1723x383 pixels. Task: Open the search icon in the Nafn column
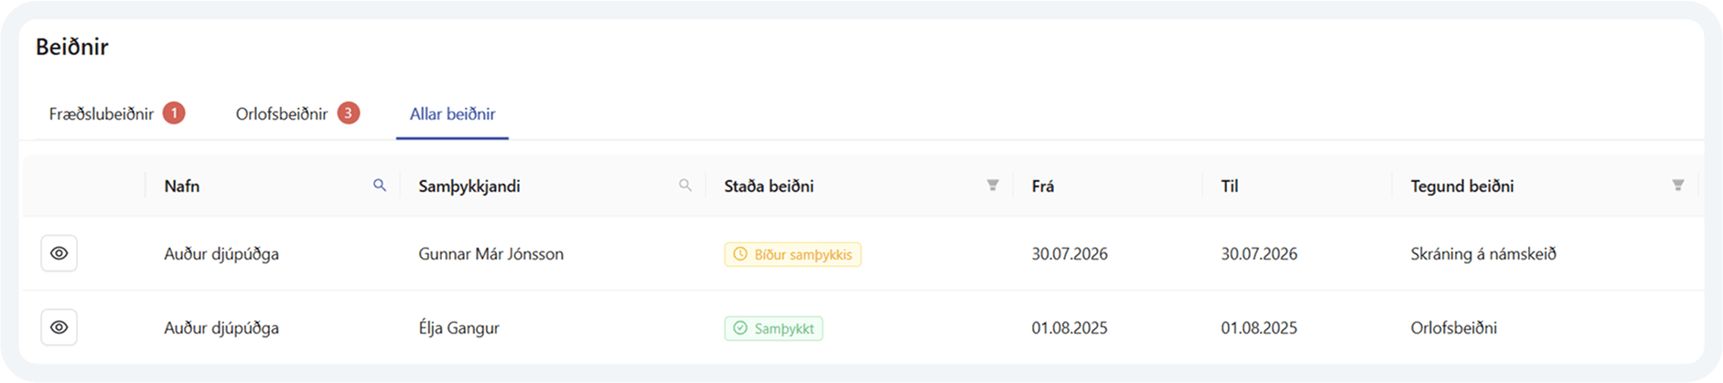[x=380, y=186]
